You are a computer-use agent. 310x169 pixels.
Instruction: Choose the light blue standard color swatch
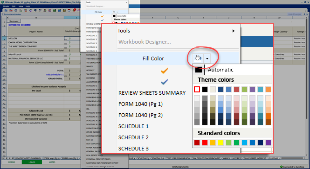coord(244,143)
